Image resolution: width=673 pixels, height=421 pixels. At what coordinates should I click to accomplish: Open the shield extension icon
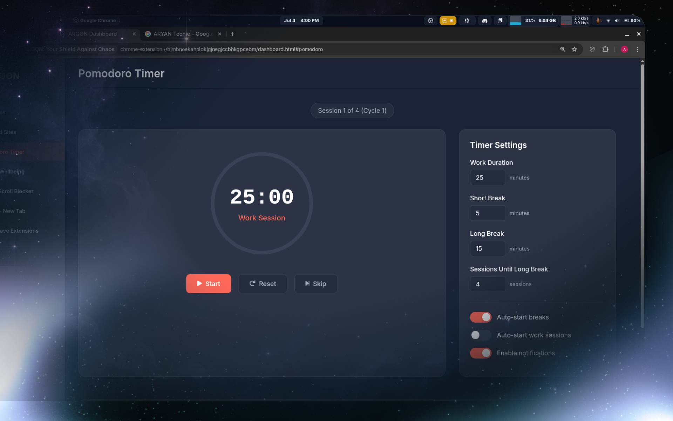(592, 49)
